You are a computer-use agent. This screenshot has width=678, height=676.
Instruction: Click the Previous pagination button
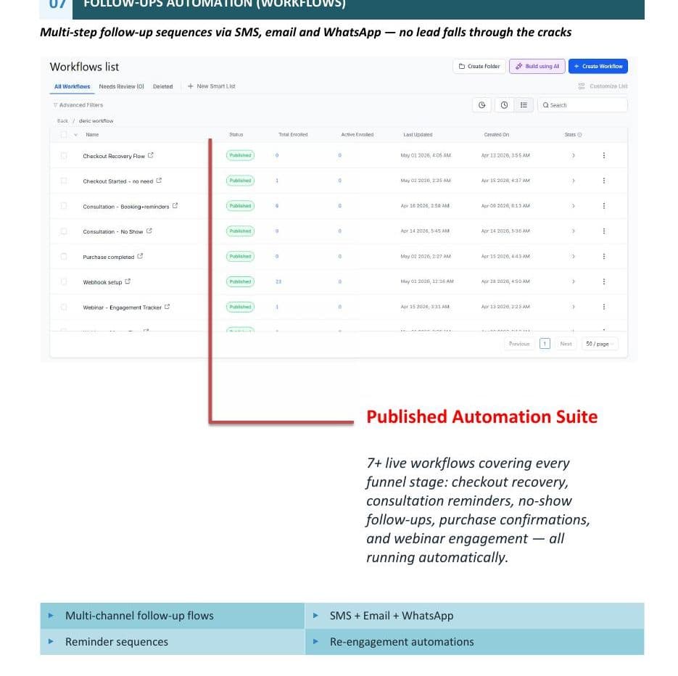click(x=519, y=344)
